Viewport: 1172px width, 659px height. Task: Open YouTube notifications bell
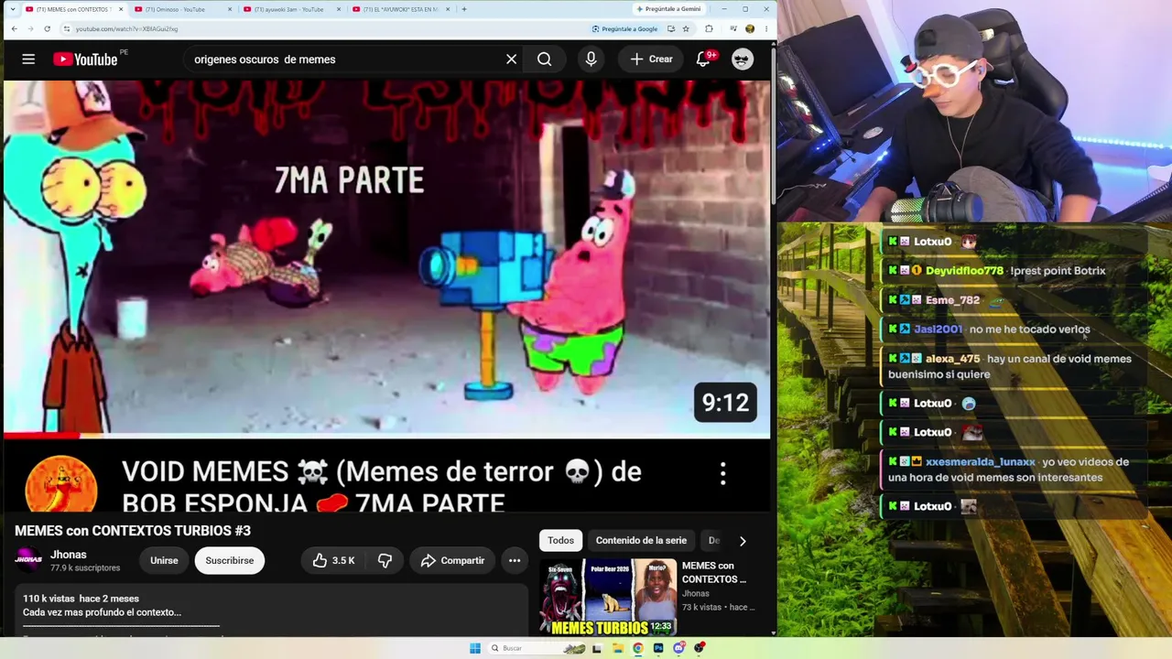point(703,59)
